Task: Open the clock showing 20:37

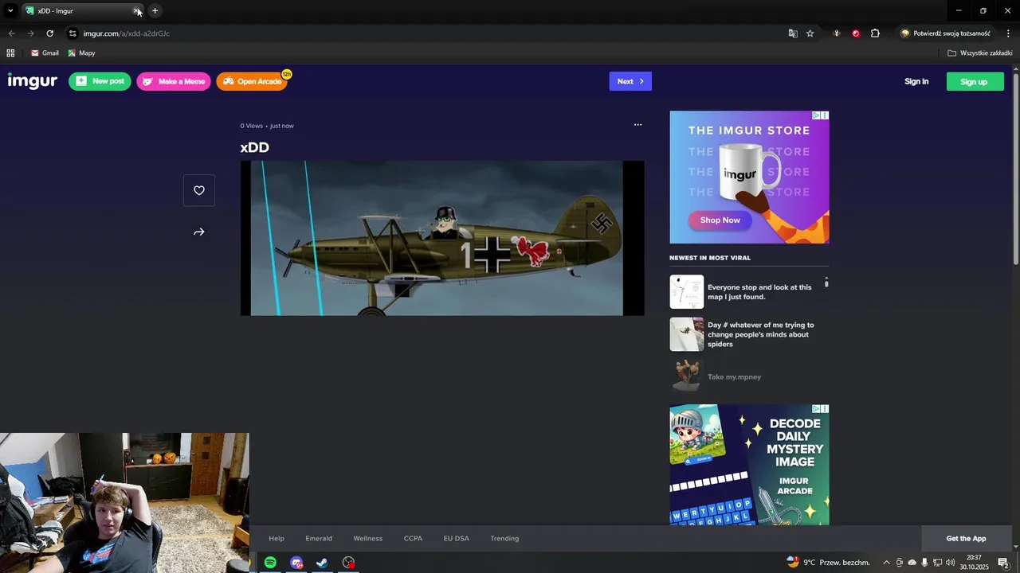Action: [974, 563]
